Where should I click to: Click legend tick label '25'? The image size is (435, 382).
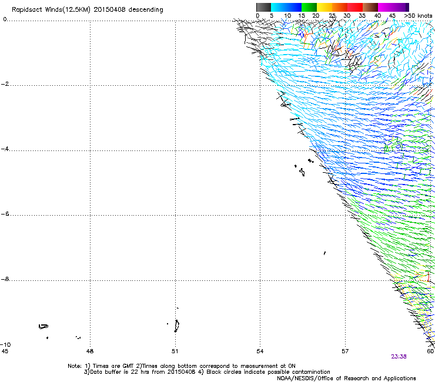point(332,16)
